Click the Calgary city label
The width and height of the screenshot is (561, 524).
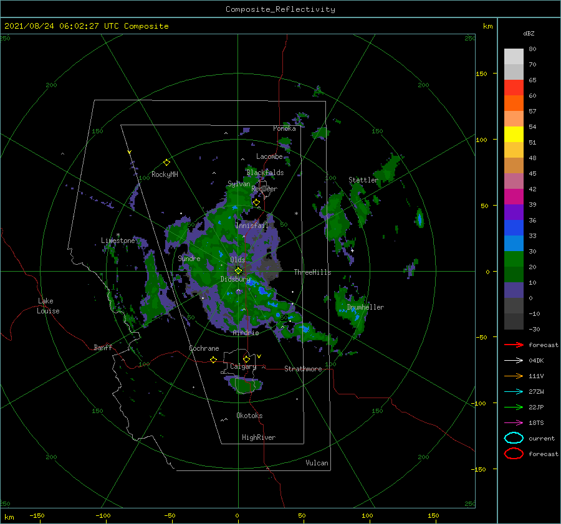pyautogui.click(x=243, y=366)
